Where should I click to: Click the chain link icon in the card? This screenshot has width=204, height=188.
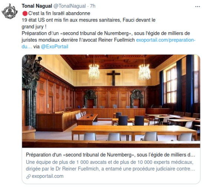tap(28, 177)
